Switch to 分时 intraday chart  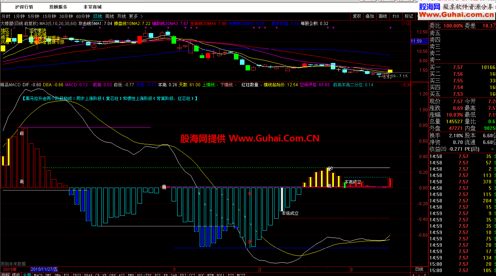pyautogui.click(x=6, y=16)
